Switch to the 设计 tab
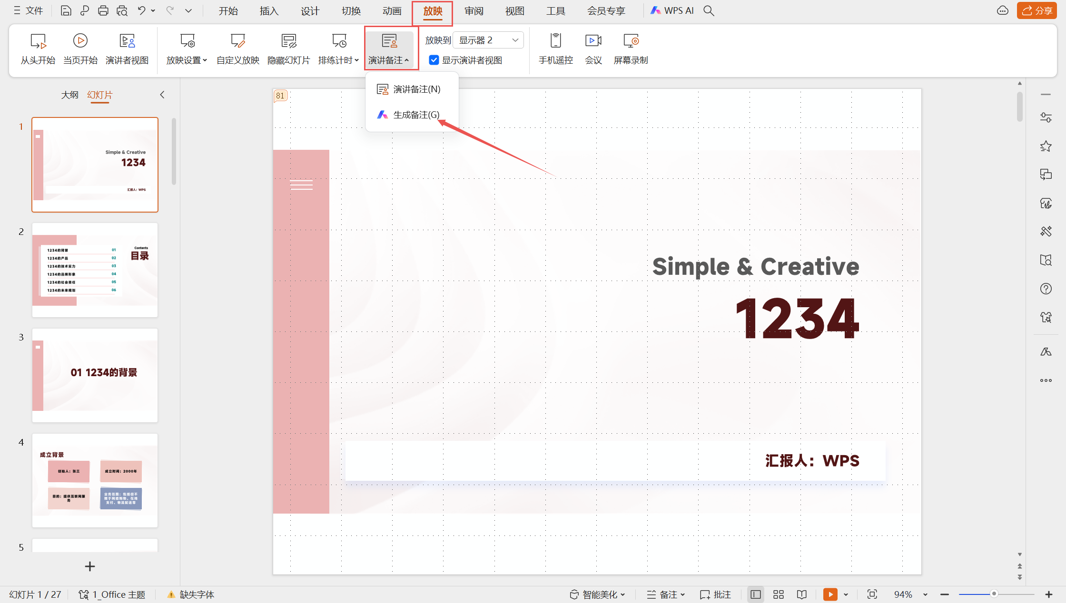Image resolution: width=1066 pixels, height=603 pixels. click(x=310, y=10)
